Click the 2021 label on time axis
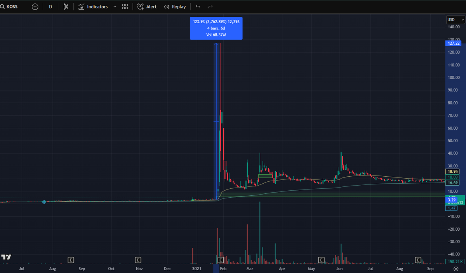Screen dimensions: 466x273 [x=197, y=268]
